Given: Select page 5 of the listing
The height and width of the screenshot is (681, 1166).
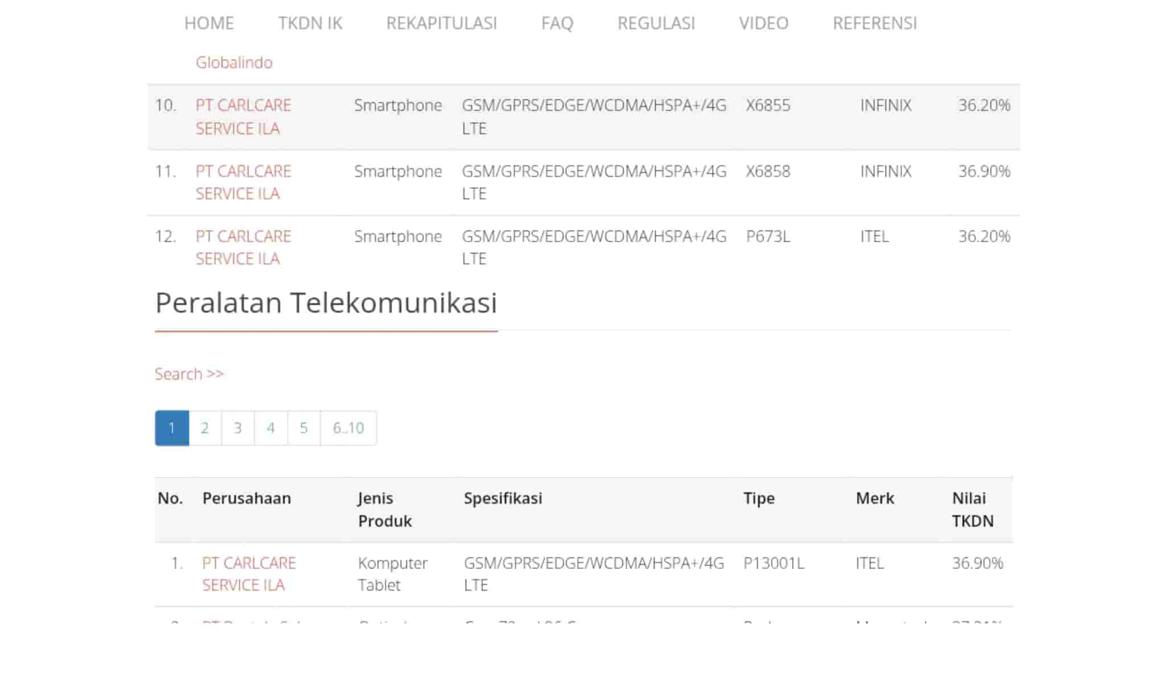Looking at the screenshot, I should [x=303, y=428].
